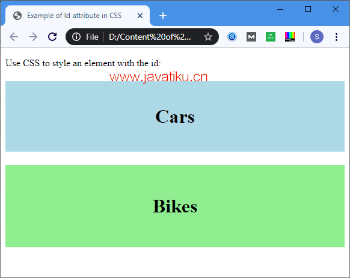Reload the current page
Screen dimensions: 350x278
[52, 37]
